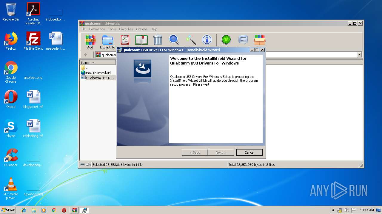Click the 10:44 AM taskbar clock

click(367, 210)
